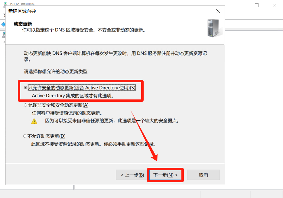This screenshot has width=283, height=198.
Task: Cancel the wizard with 取消 button
Action: pyautogui.click(x=203, y=175)
